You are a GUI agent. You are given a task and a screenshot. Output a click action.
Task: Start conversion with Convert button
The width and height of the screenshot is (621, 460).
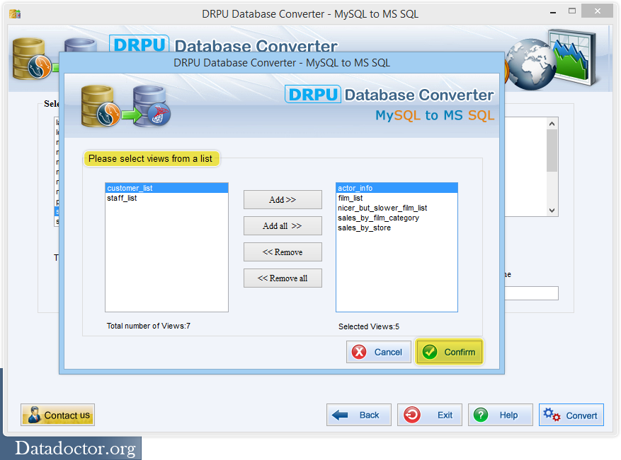tap(571, 415)
